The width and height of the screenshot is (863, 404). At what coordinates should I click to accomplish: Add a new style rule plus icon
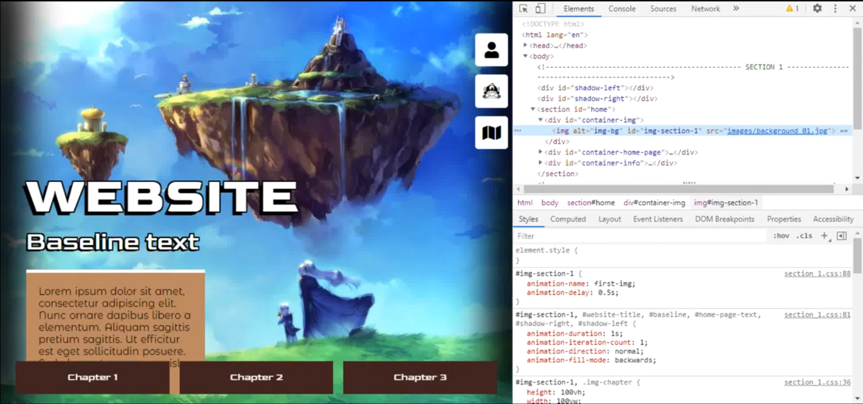[x=825, y=236]
